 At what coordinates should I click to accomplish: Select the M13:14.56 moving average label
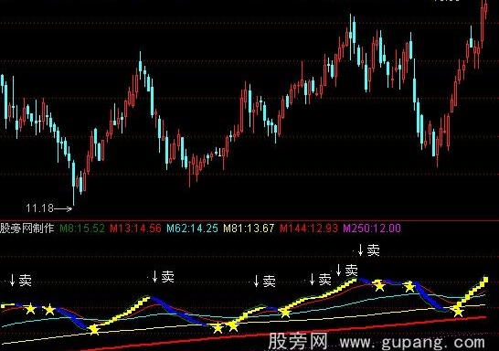point(135,229)
